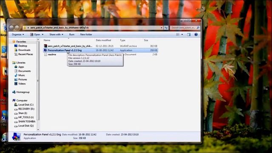272x153 pixels.
Task: Click the Pictures library icon
Action: click(x=16, y=79)
